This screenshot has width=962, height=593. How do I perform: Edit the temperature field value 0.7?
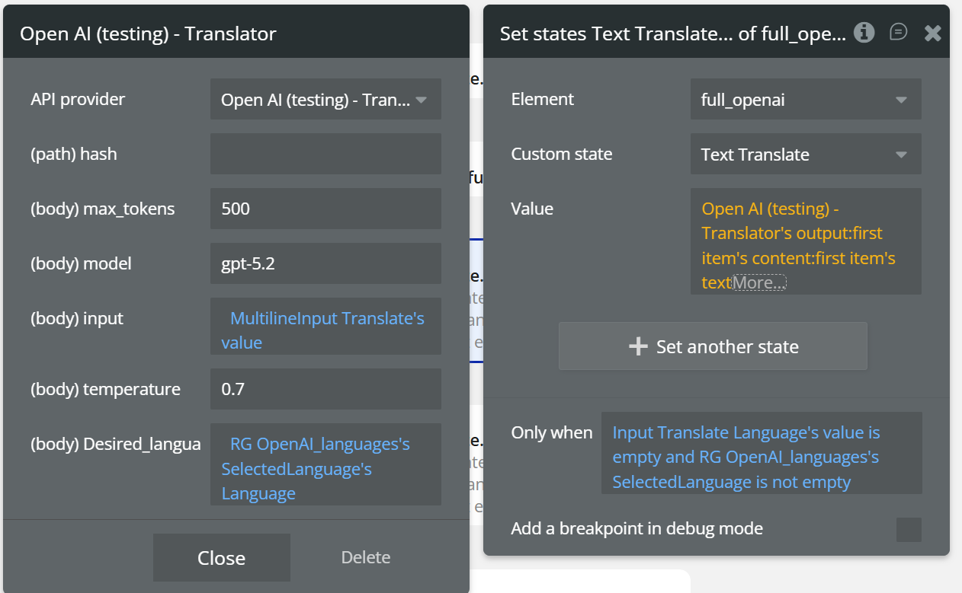[x=325, y=389]
